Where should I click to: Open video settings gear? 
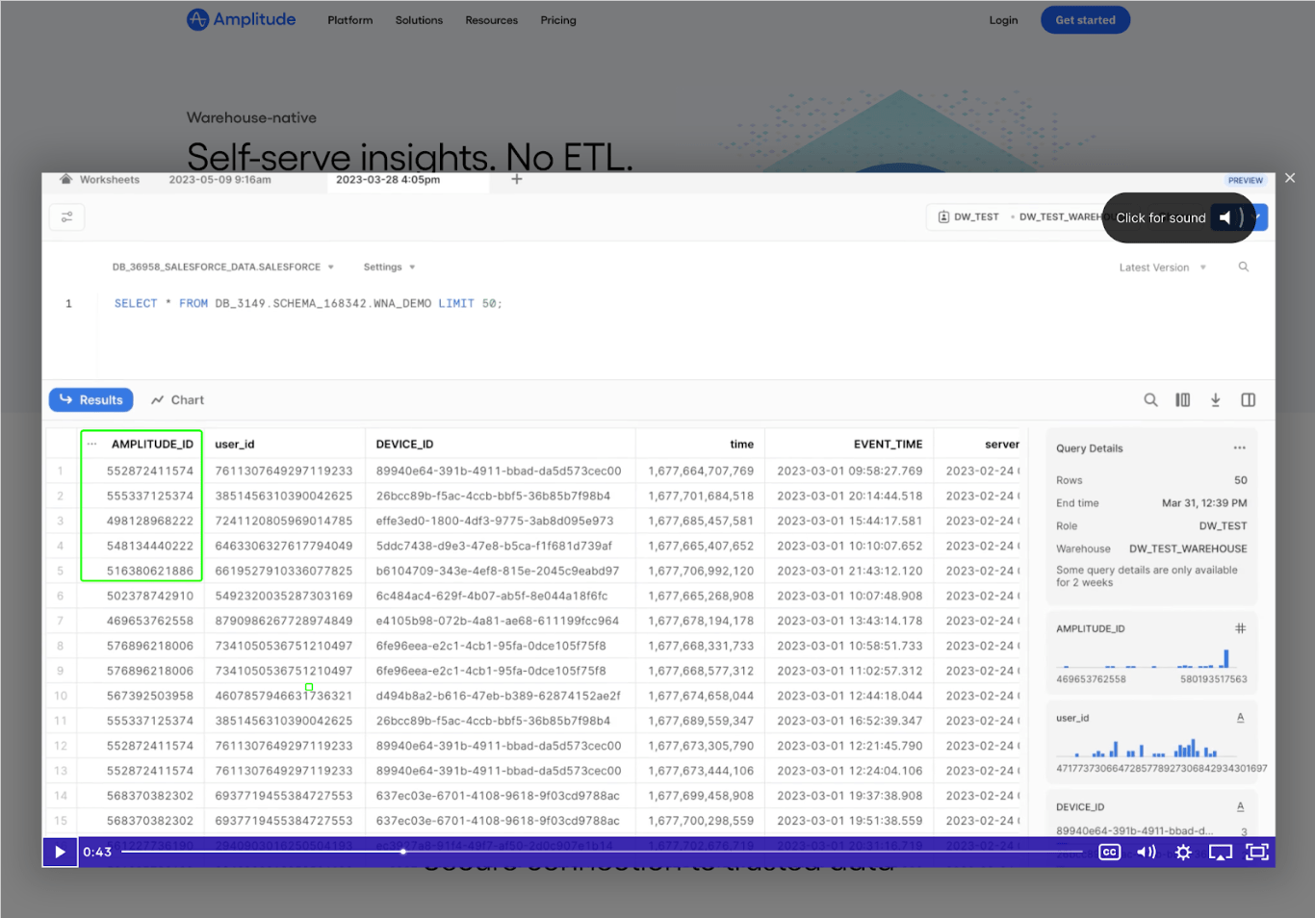1183,852
